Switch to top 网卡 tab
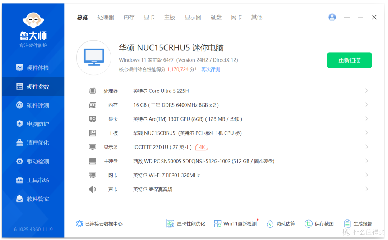Image resolution: width=388 pixels, height=240 pixels. point(236,17)
